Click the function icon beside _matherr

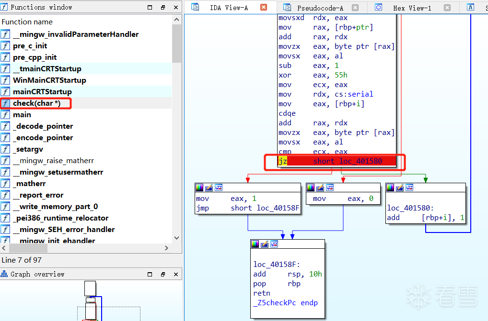[6, 184]
